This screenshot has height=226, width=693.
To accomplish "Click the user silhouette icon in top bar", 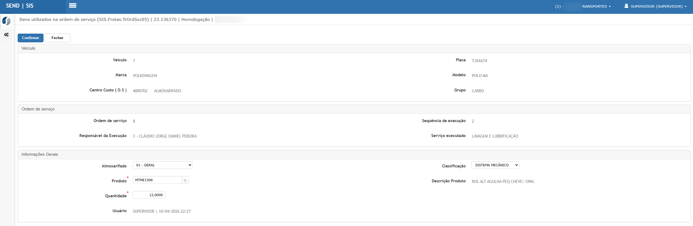I will (626, 6).
